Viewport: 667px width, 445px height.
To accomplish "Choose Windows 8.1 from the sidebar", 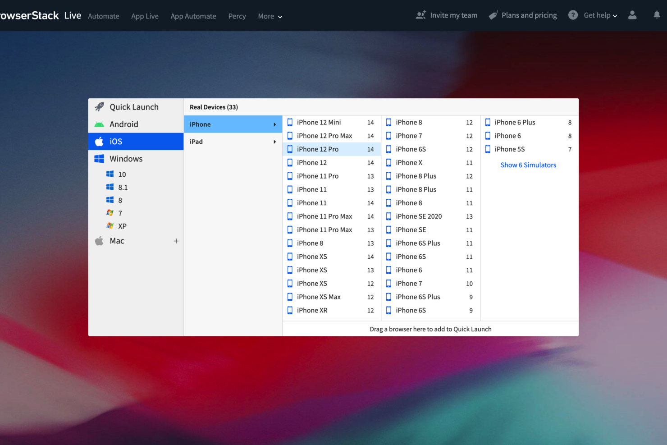I will pos(123,187).
